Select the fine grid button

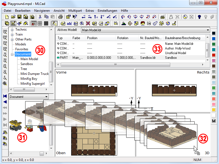tap(46, 24)
